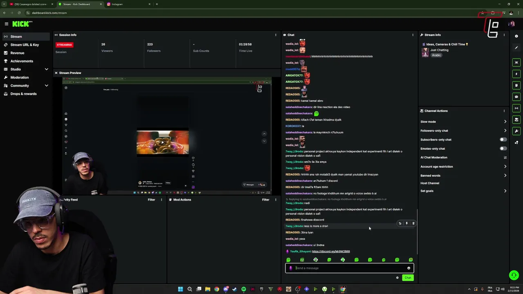Open the Session Info panel options menu
This screenshot has width=523, height=294.
point(275,35)
